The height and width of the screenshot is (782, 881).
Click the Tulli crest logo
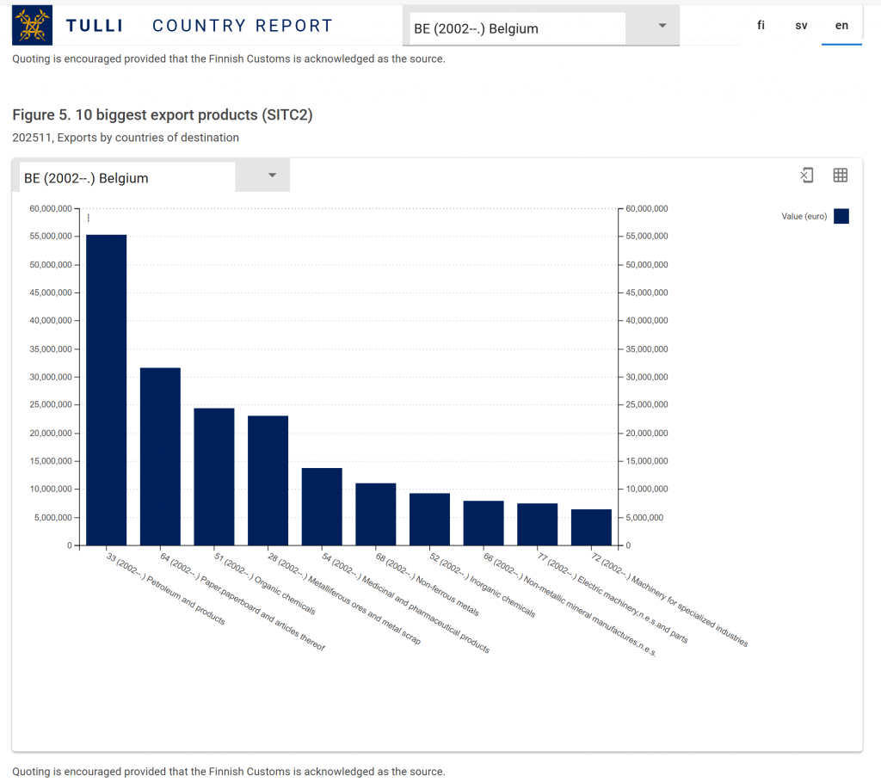pos(32,25)
